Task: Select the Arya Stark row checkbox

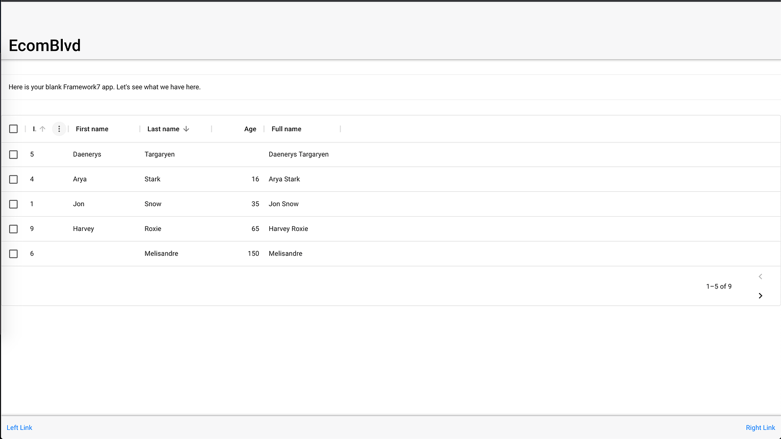Action: (x=14, y=179)
